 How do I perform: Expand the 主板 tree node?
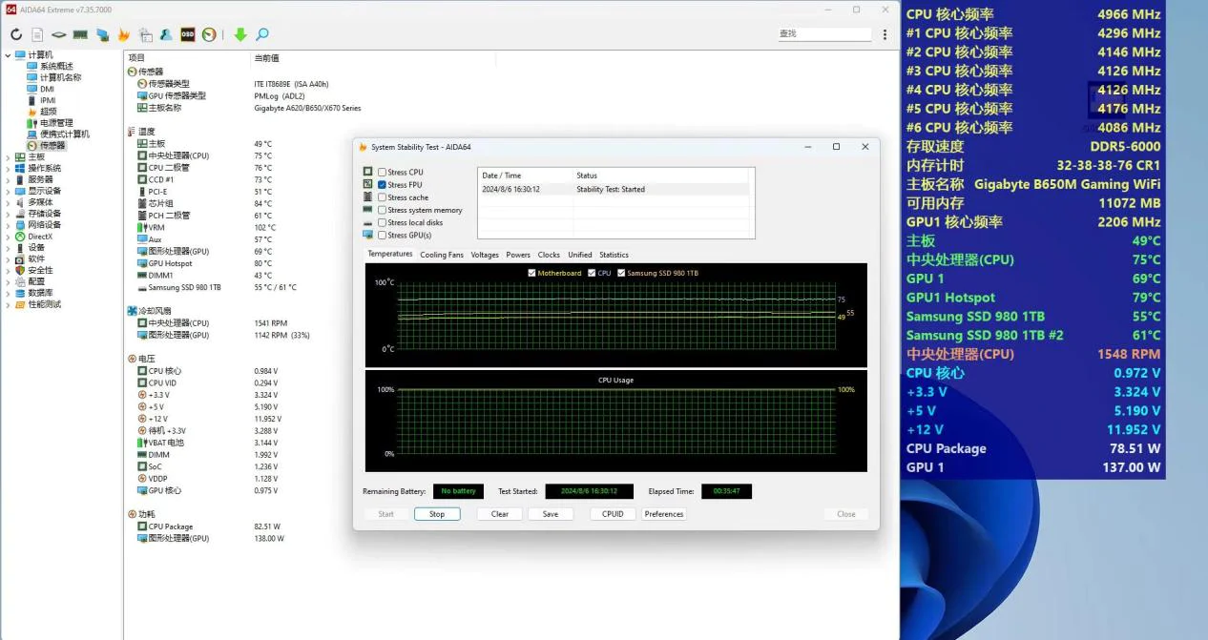click(x=9, y=157)
